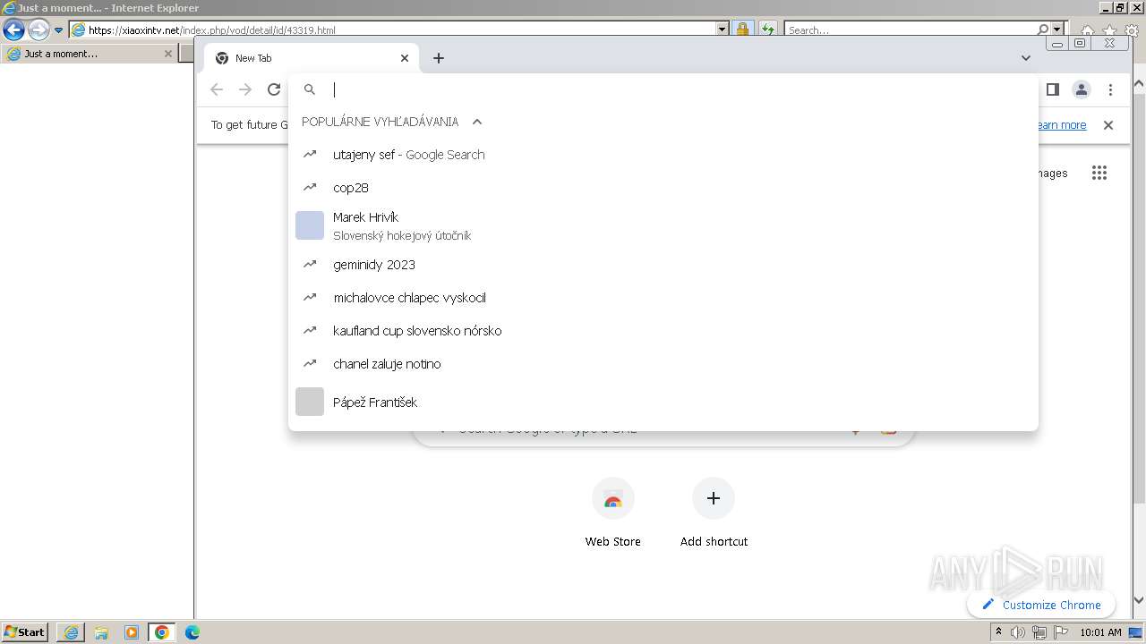The width and height of the screenshot is (1146, 644).
Task: Click Marek Hrivík thumbnail image
Action: (x=310, y=225)
